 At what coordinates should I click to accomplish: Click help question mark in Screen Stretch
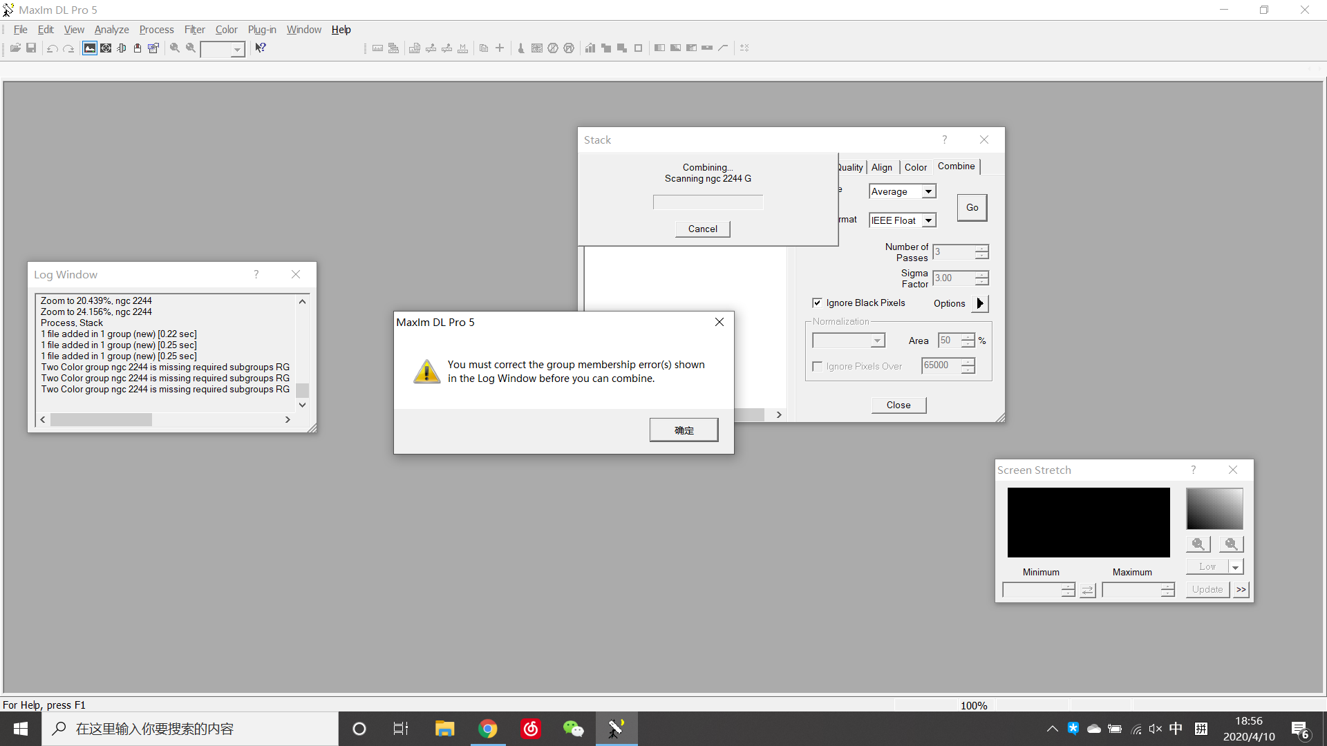point(1193,470)
